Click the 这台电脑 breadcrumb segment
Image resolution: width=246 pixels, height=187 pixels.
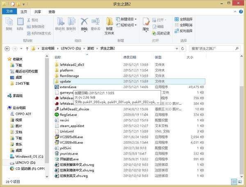[48, 48]
